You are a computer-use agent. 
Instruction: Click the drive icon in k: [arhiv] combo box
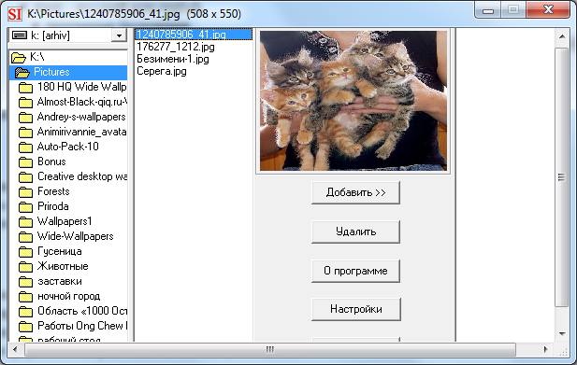tap(20, 35)
